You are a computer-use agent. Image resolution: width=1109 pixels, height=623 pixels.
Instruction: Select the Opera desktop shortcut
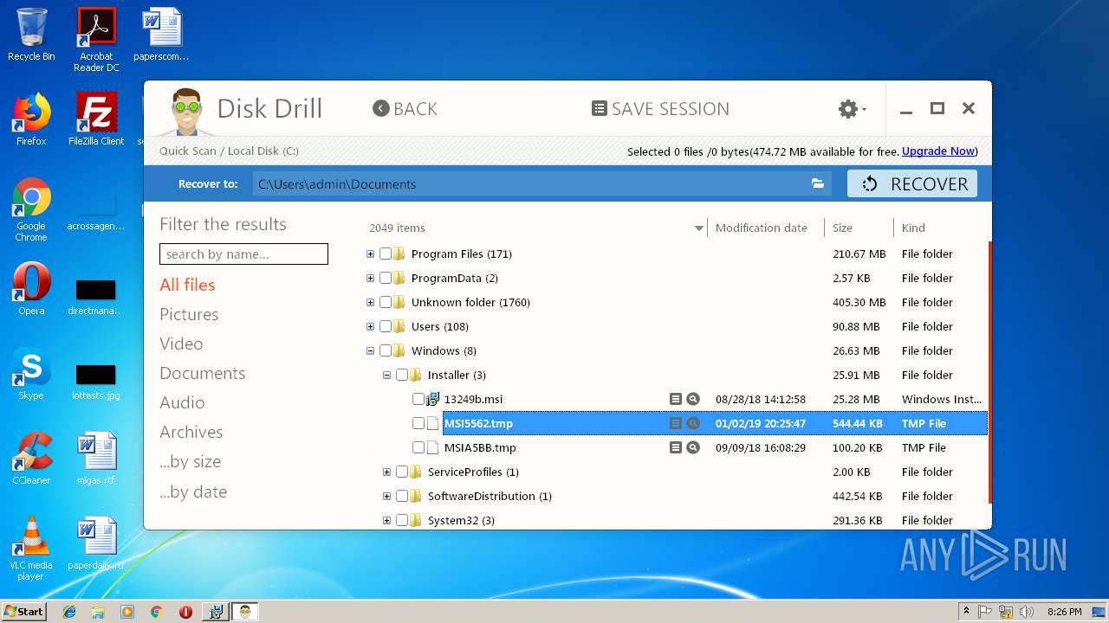(x=31, y=289)
